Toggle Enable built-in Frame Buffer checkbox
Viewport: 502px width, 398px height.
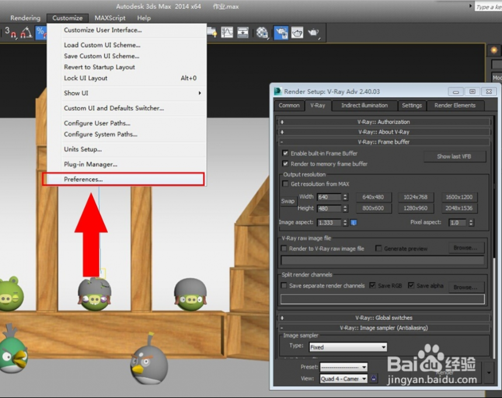(x=285, y=153)
